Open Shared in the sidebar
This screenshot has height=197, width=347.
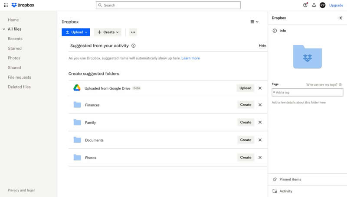[x=14, y=68]
